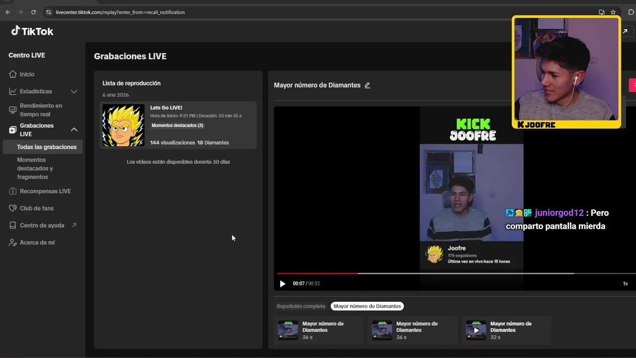Screen dimensions: 636x358
Task: Open the browser extensions puzzle icon
Action: coord(631,12)
